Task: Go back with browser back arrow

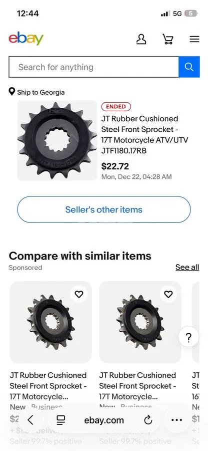Action: (30, 420)
